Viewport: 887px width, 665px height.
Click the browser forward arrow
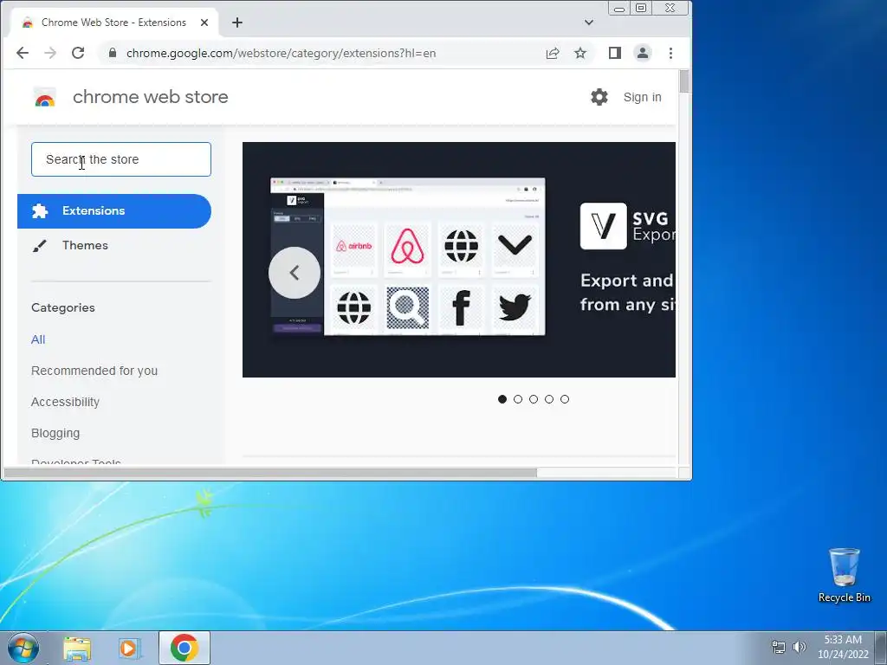coord(50,53)
